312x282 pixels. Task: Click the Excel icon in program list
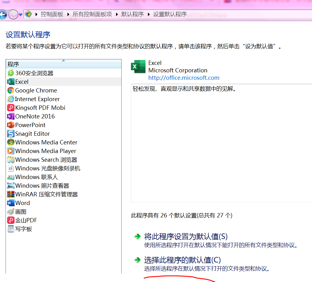(x=11, y=82)
